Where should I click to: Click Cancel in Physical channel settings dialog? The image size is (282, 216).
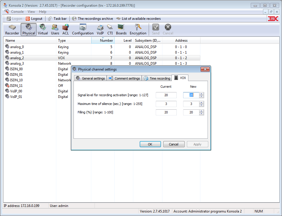coord(174,144)
